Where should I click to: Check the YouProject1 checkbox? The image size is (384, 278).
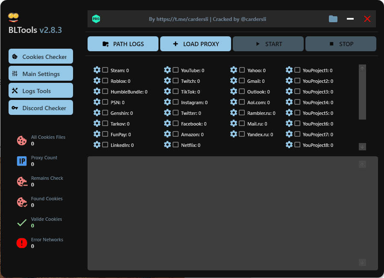point(297,70)
